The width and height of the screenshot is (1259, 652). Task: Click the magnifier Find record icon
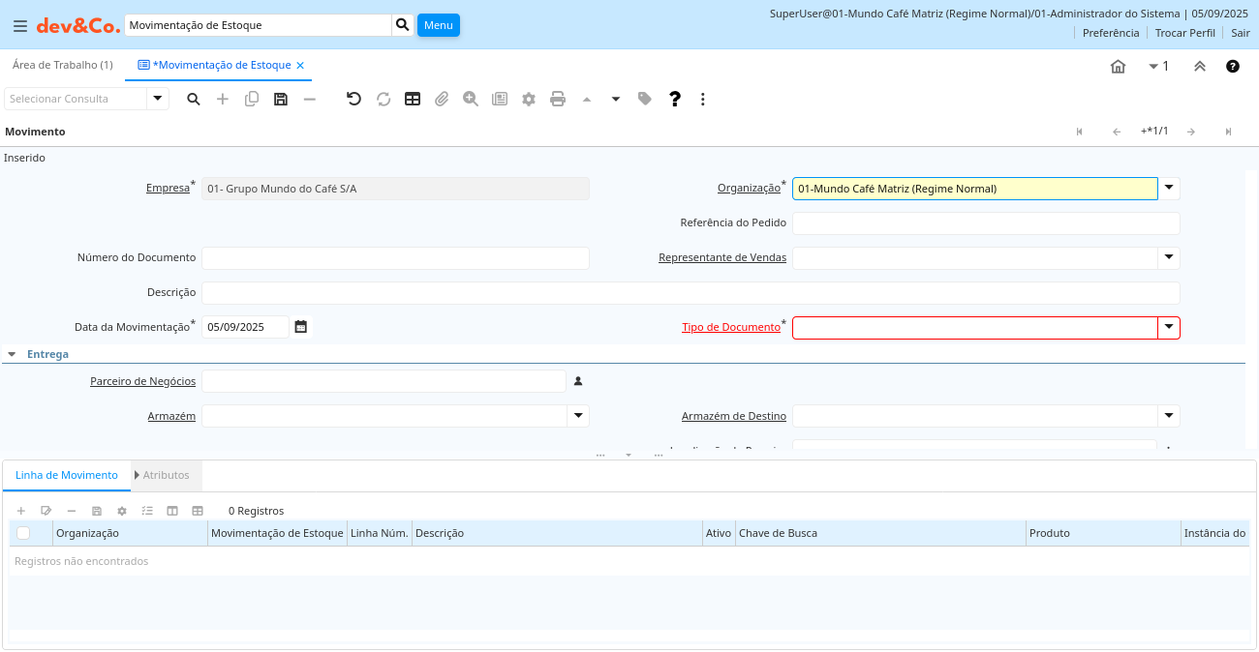point(194,99)
